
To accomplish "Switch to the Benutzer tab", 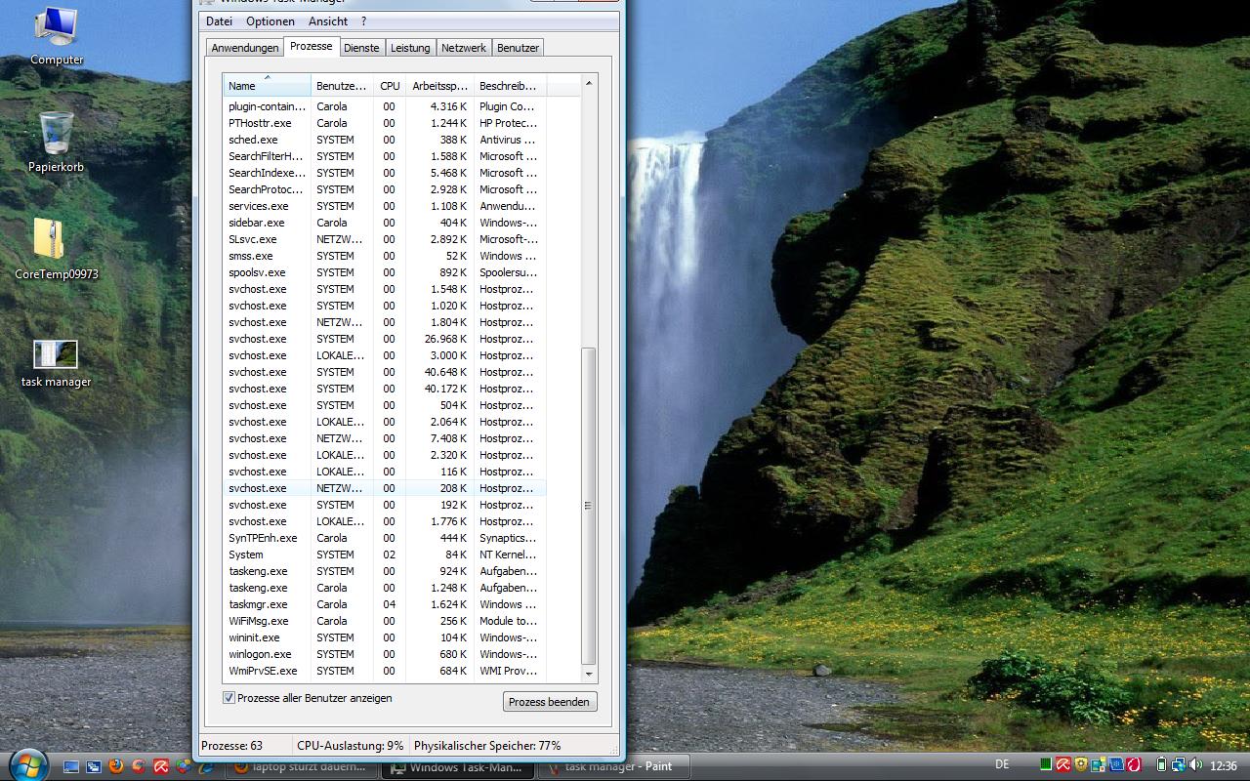I will (x=518, y=48).
